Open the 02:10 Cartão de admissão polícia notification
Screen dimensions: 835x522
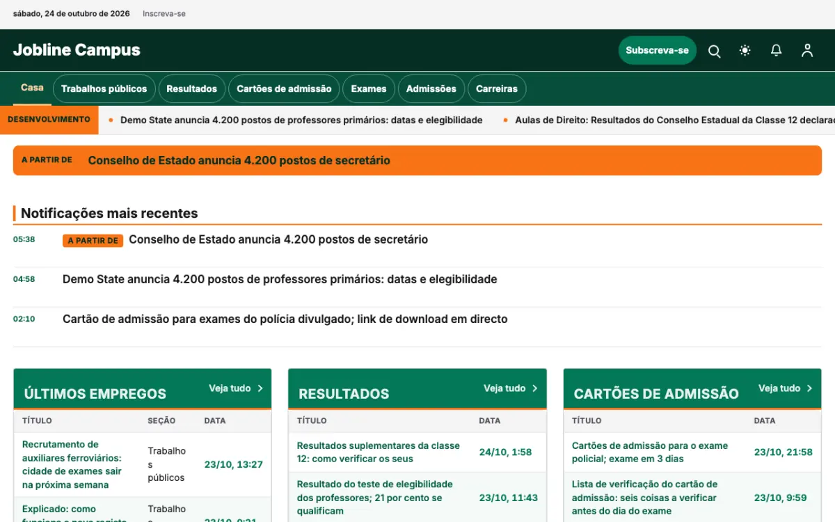[285, 319]
